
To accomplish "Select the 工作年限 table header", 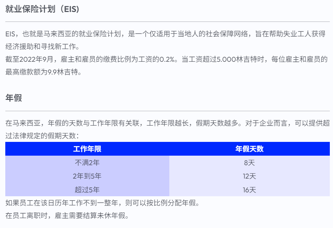I will [87, 149].
